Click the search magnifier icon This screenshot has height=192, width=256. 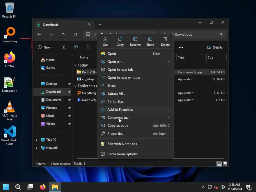click(x=221, y=34)
